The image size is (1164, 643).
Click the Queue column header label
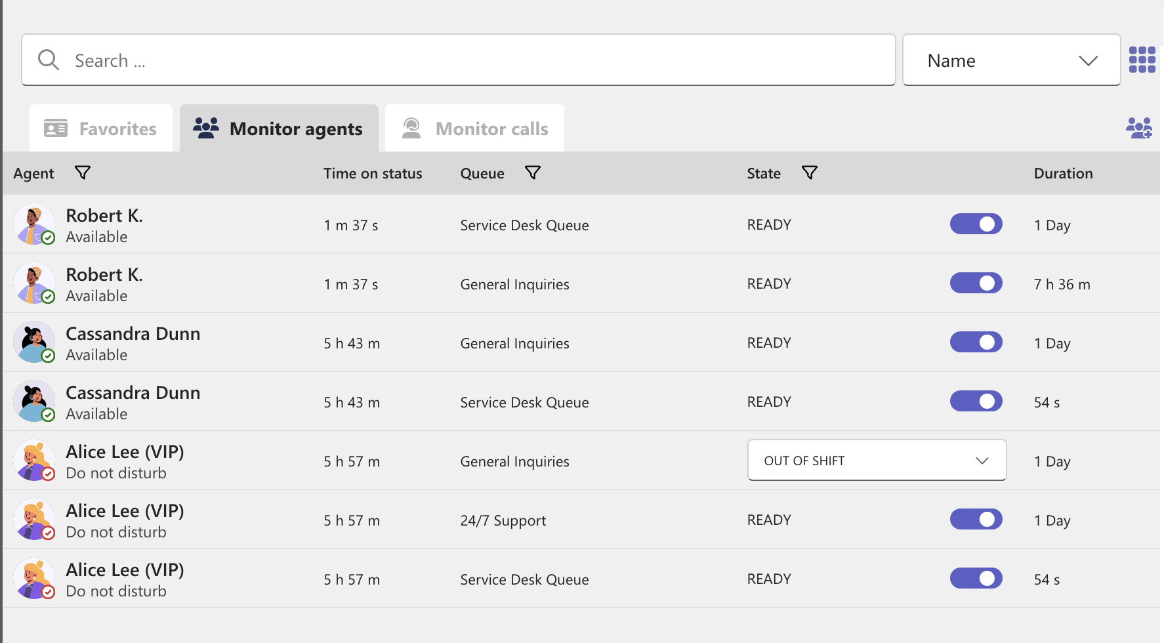pyautogui.click(x=482, y=173)
